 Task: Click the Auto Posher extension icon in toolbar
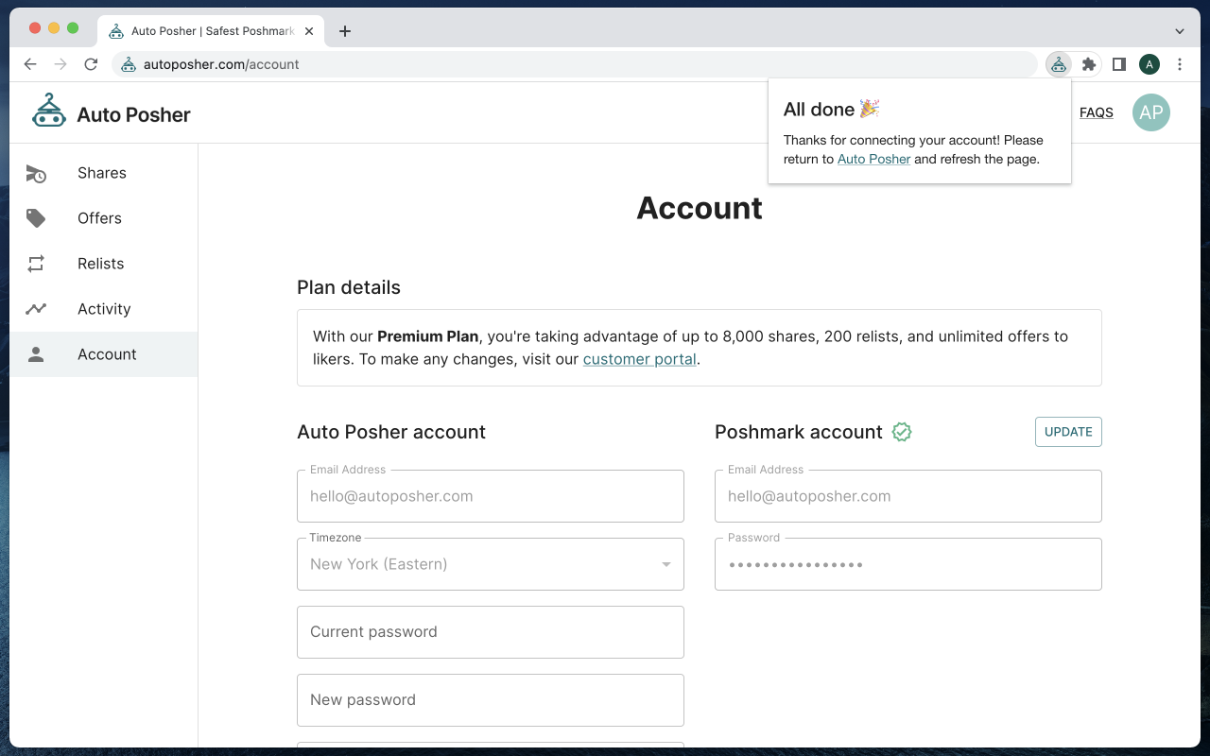1058,64
